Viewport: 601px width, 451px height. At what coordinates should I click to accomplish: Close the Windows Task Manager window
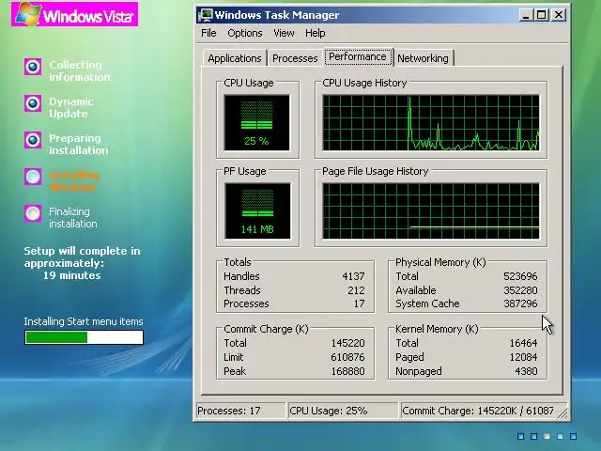[559, 15]
